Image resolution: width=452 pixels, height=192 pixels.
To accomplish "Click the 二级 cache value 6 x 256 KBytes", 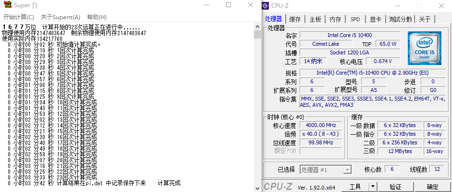I will coord(400,143).
